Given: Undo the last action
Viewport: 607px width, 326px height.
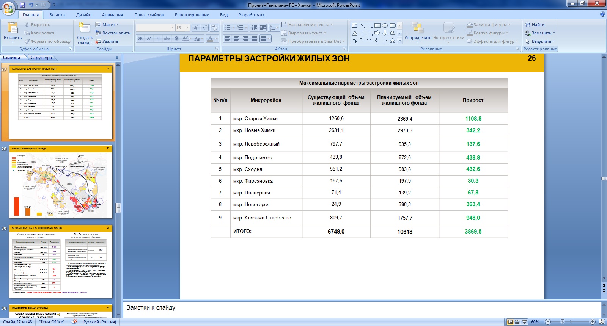Looking at the screenshot, I should pyautogui.click(x=31, y=5).
